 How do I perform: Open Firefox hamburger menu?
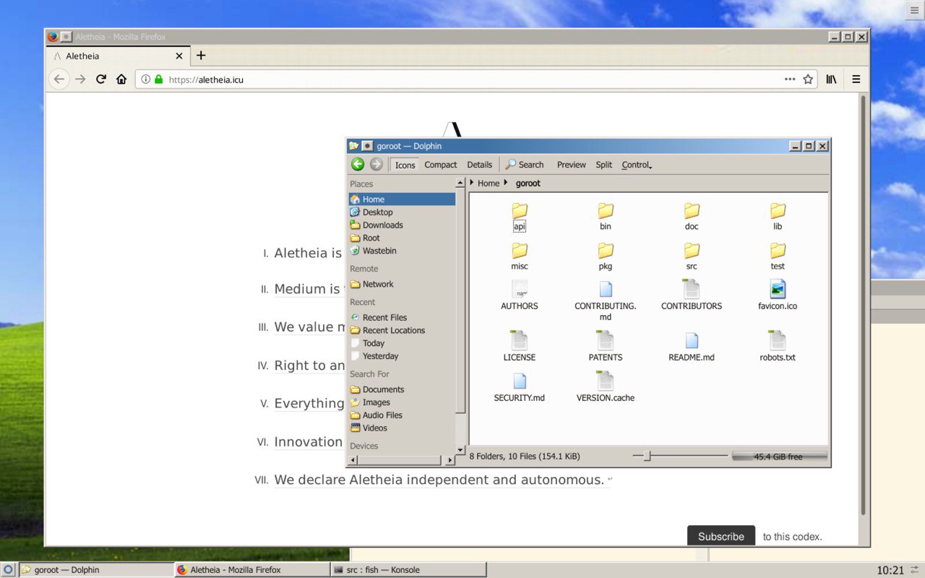pyautogui.click(x=856, y=79)
